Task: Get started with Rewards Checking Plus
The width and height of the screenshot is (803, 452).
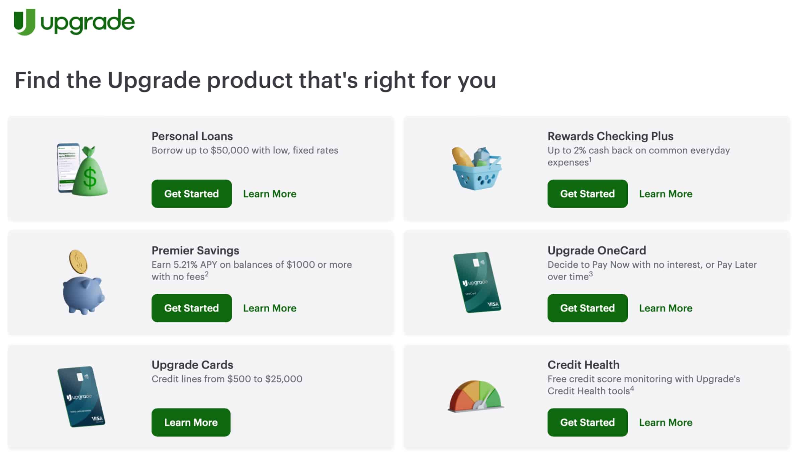Action: point(588,194)
